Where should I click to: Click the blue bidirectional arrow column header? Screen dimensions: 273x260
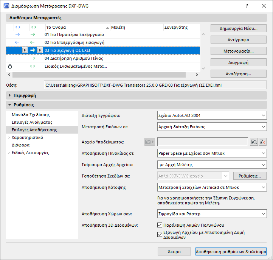[x=17, y=27]
